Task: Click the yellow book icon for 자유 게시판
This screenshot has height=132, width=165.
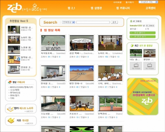Action: point(11,121)
